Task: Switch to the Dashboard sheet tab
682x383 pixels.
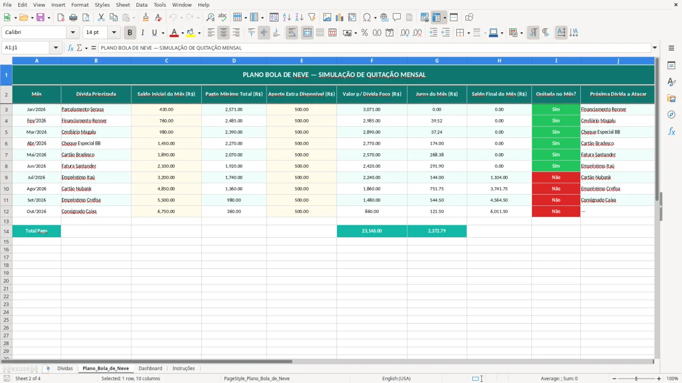Action: (x=150, y=368)
